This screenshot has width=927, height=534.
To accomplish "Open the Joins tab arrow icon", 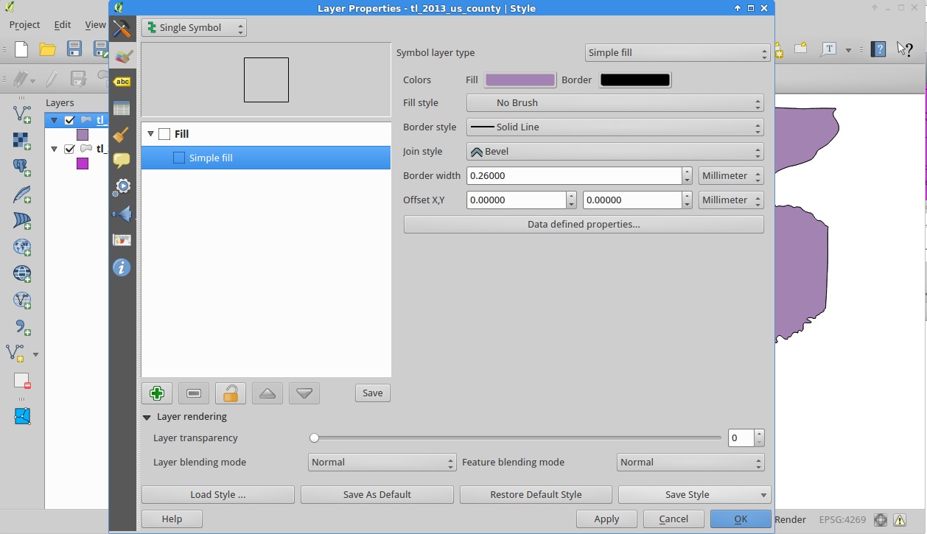I will click(122, 214).
